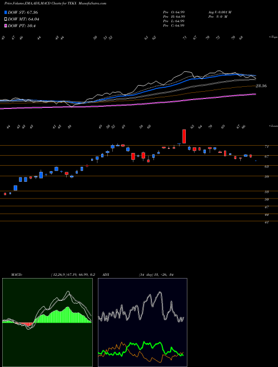Click the white DOW MT legend swatch
Viewport: 278px width, 367px height.
(x=6, y=19)
